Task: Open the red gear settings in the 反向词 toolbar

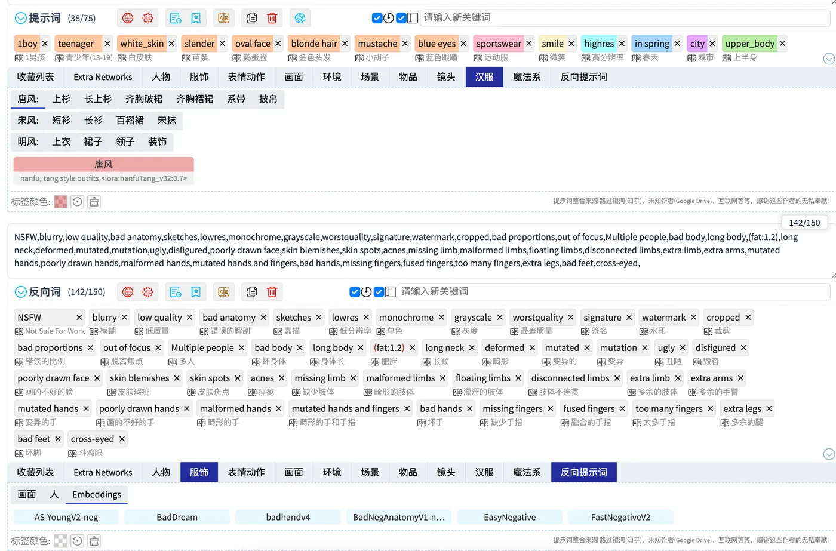Action: tap(147, 292)
